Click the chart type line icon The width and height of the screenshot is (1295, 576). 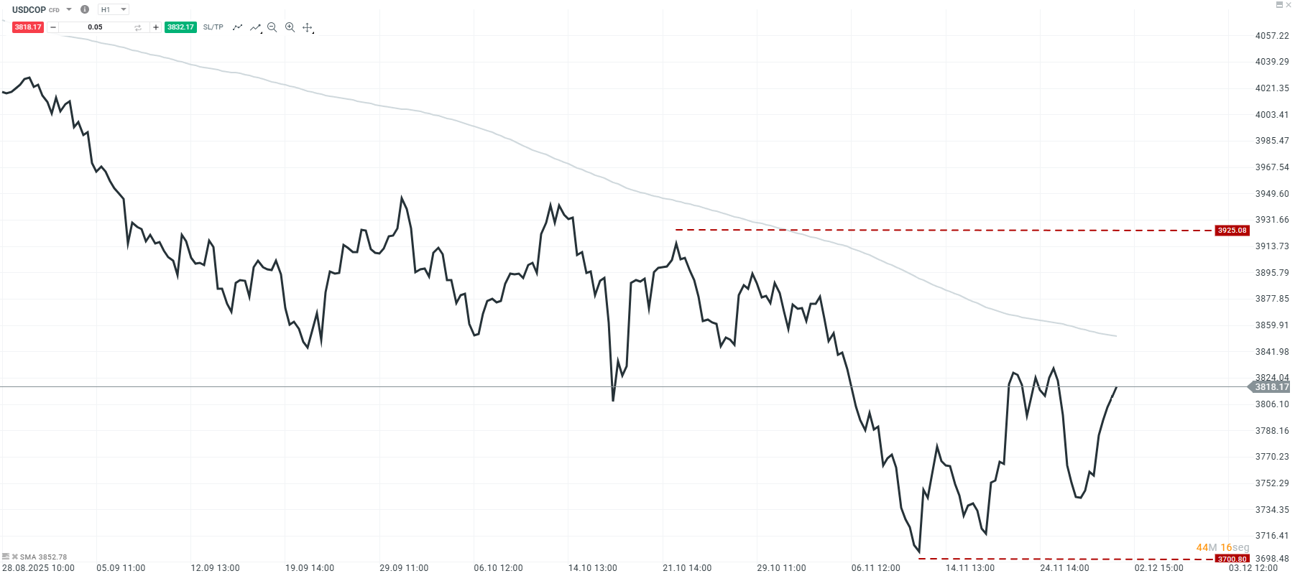[x=237, y=27]
